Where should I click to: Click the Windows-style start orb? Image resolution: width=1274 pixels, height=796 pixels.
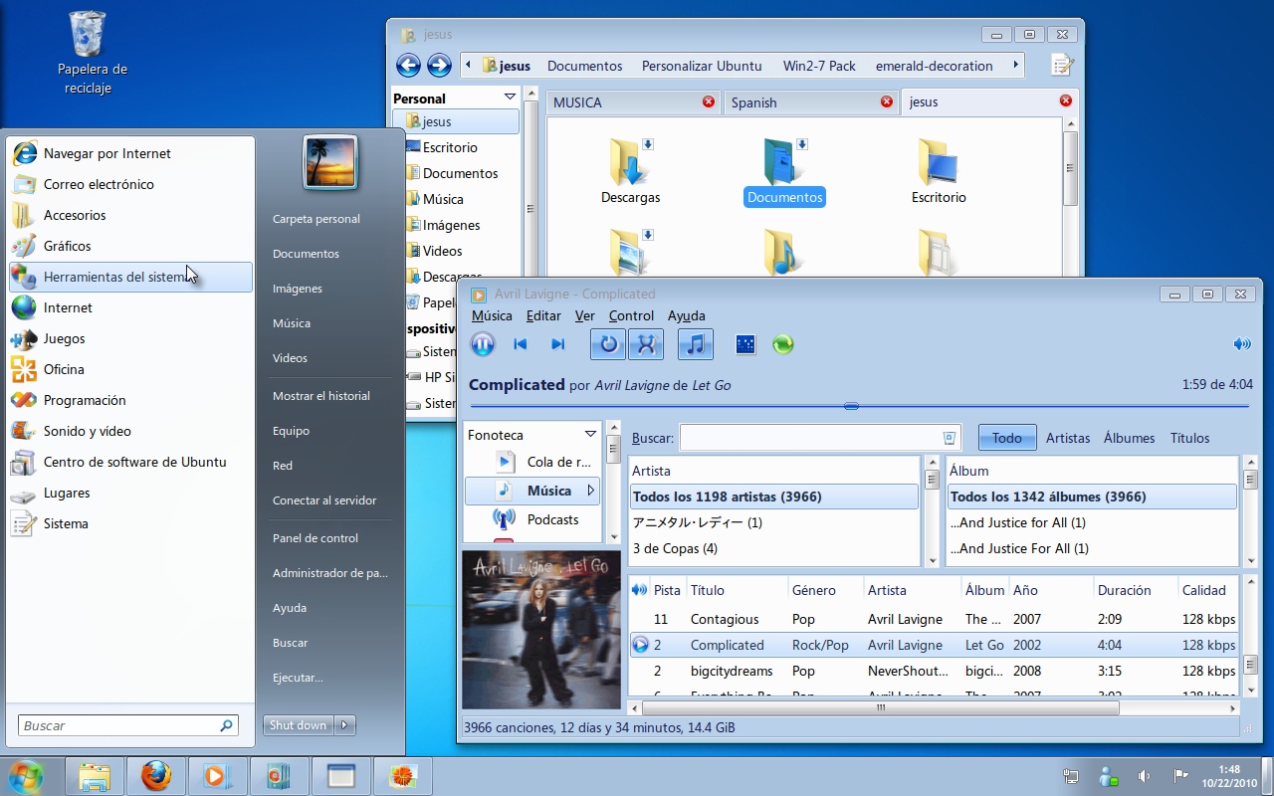(x=25, y=776)
